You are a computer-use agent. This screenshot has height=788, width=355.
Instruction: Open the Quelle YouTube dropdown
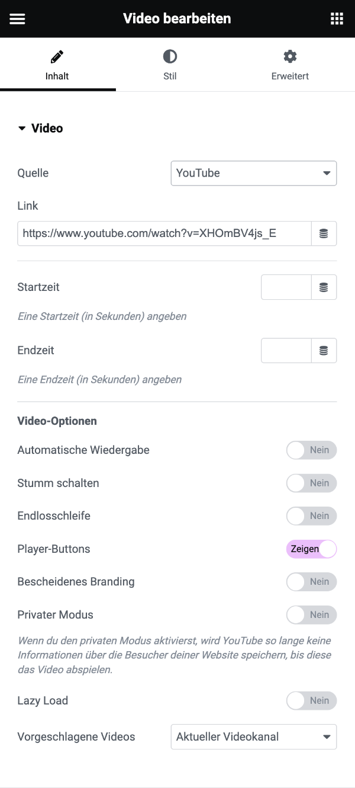coord(254,173)
